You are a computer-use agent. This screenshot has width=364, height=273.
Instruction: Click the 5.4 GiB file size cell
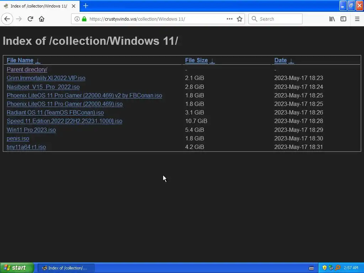[194, 130]
